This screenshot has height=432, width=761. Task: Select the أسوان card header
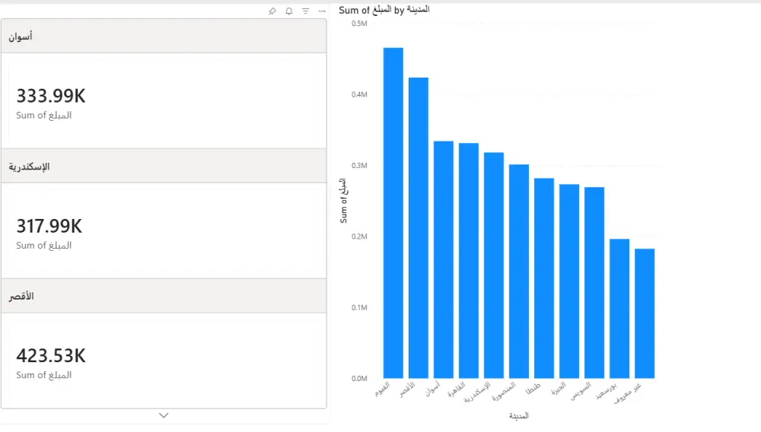pyautogui.click(x=164, y=36)
